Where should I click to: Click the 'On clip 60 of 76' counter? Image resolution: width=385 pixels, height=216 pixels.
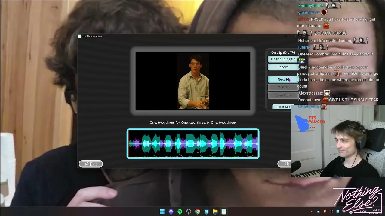[x=283, y=53]
